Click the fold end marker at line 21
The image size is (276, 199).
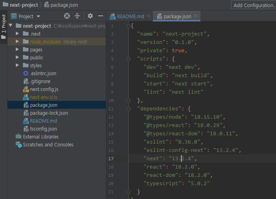click(x=128, y=192)
